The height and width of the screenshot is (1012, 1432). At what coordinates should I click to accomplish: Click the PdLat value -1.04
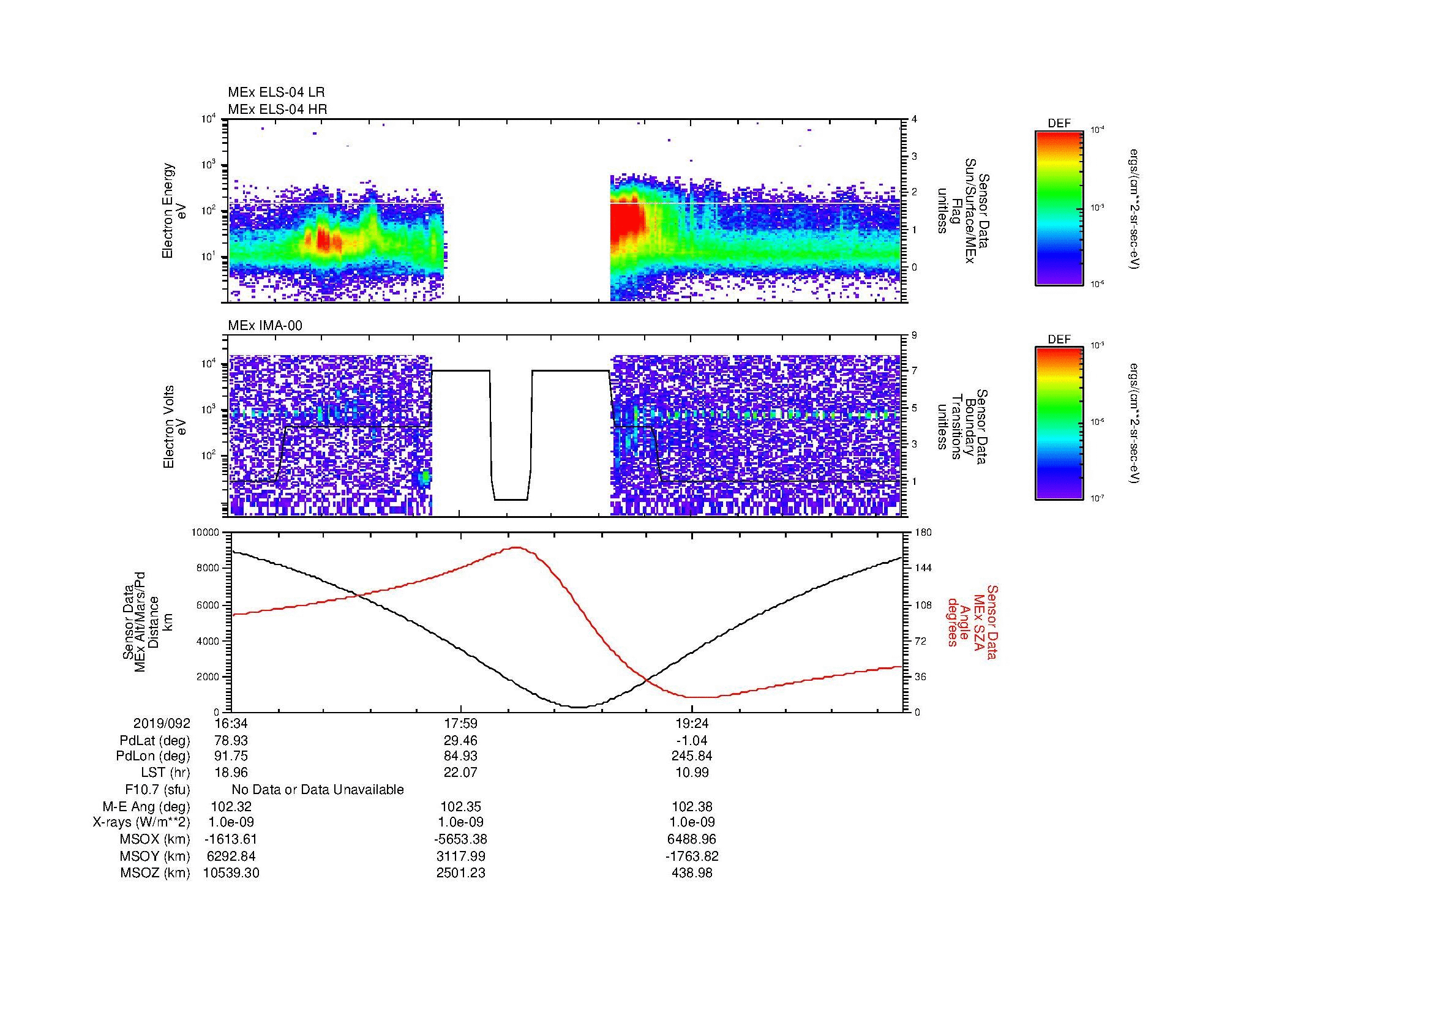tap(692, 741)
